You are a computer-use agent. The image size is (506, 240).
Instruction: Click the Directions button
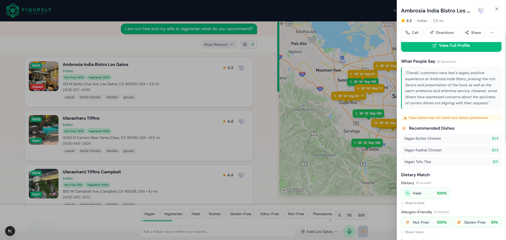tap(441, 33)
